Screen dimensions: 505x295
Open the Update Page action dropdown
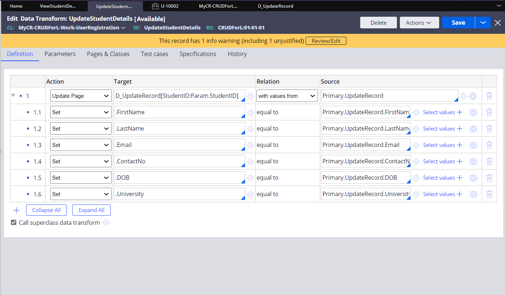(80, 96)
